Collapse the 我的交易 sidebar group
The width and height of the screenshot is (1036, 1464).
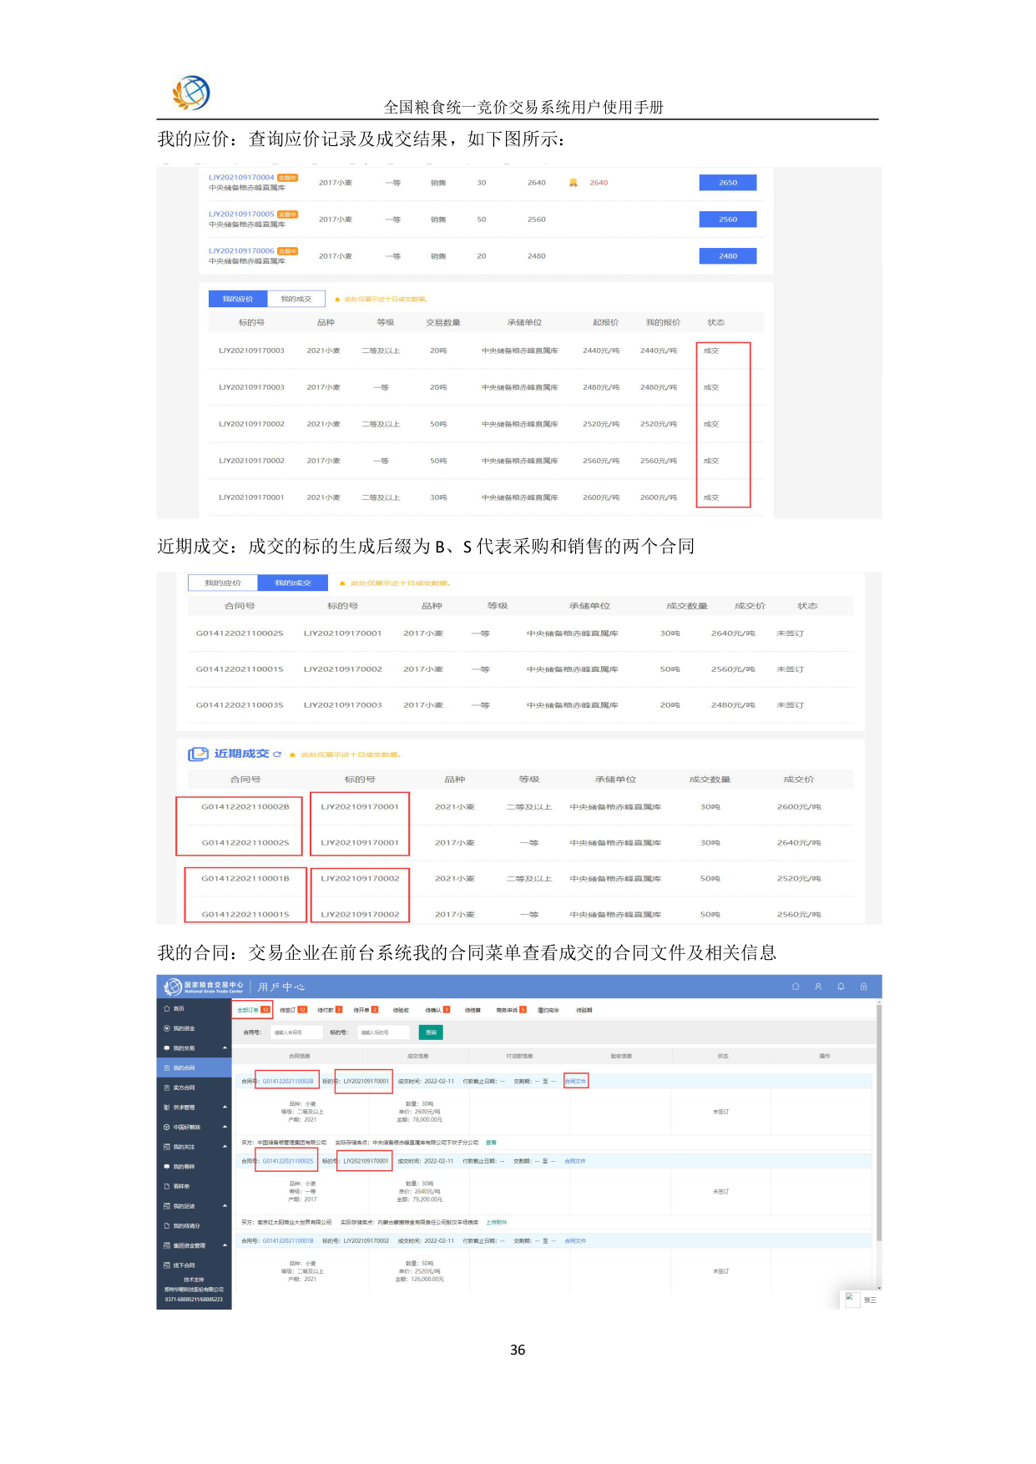click(194, 1048)
